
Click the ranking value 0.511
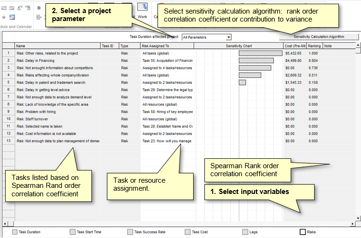pos(313,75)
